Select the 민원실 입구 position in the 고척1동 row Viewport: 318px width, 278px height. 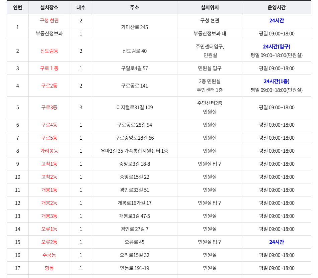click(x=210, y=164)
